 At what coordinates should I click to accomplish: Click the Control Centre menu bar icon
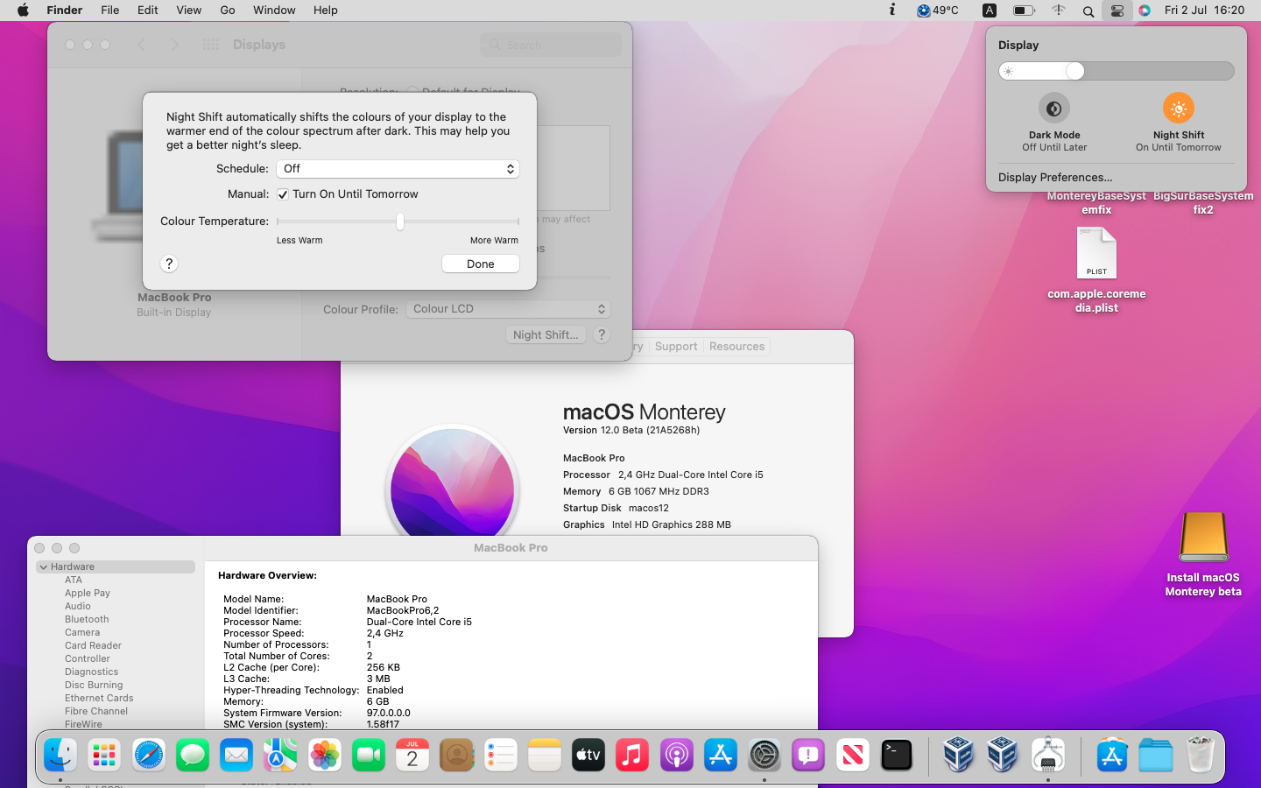click(1117, 11)
